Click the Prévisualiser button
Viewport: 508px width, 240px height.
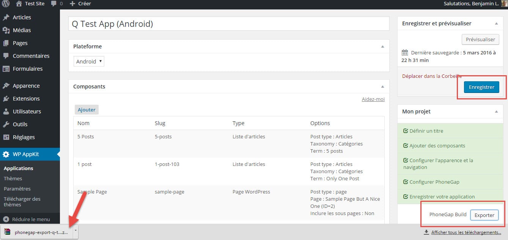click(x=480, y=39)
